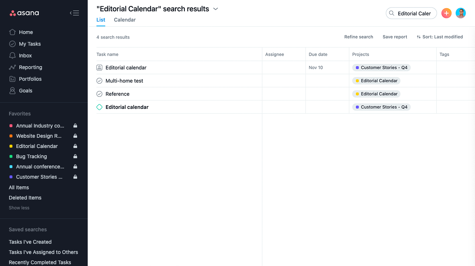Click the My Tasks checkmark icon

(x=12, y=44)
